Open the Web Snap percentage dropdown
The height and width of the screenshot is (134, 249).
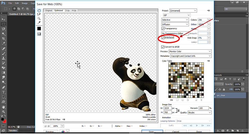click(209, 38)
